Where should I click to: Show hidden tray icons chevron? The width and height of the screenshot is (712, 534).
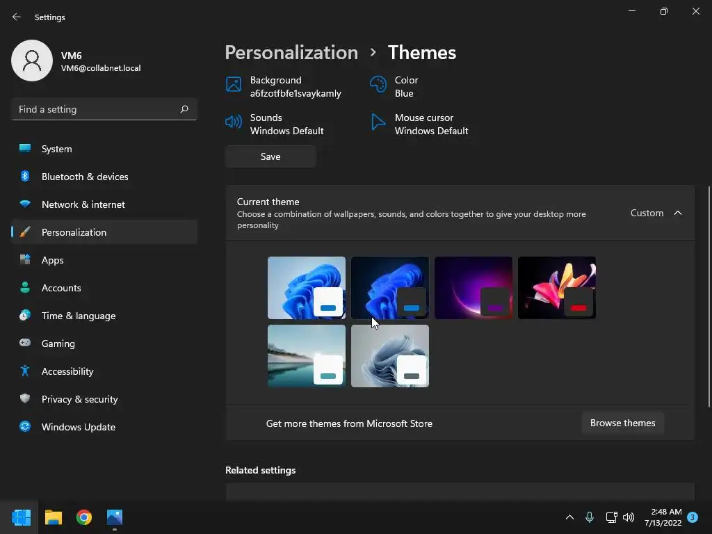click(569, 517)
